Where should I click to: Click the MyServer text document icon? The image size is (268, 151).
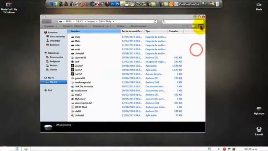[72, 99]
